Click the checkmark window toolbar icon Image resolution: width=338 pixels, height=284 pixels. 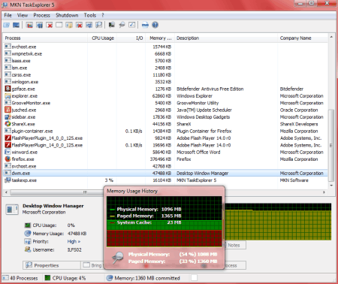pos(132,25)
